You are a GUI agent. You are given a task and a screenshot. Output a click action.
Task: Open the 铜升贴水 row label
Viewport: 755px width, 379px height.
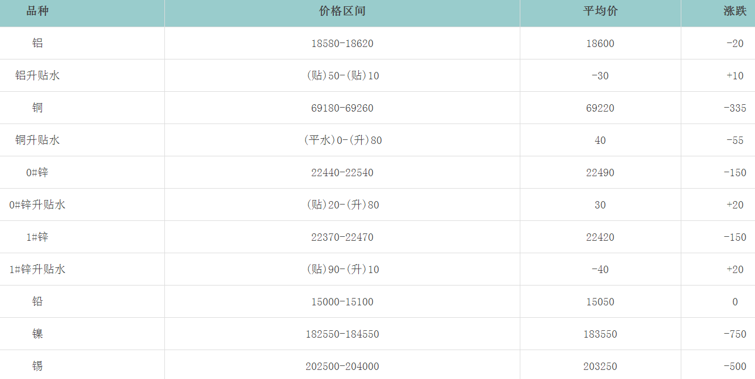point(37,140)
